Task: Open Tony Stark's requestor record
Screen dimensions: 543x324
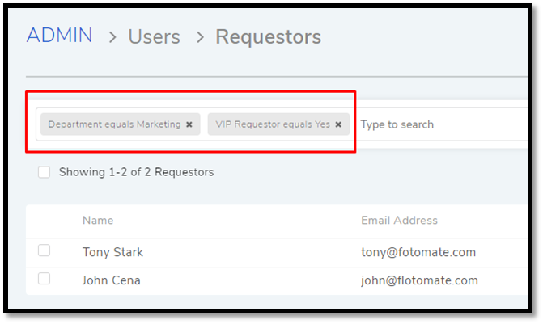Action: [112, 252]
